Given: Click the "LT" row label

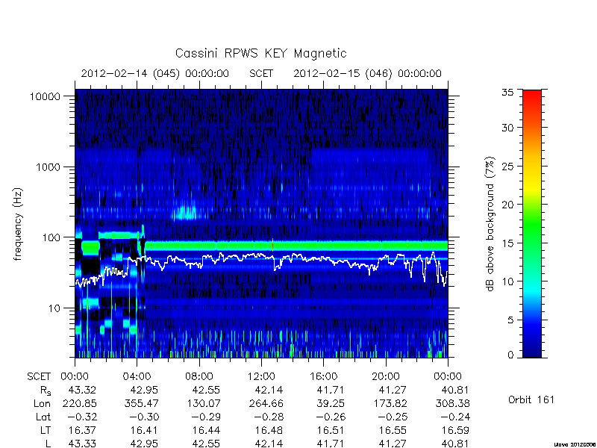Looking at the screenshot, I should coord(46,430).
